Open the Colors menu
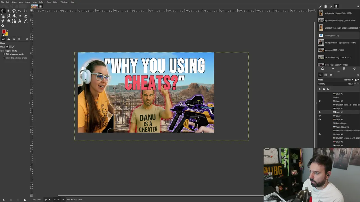Screen dimensions: 360x202 tap(42, 2)
